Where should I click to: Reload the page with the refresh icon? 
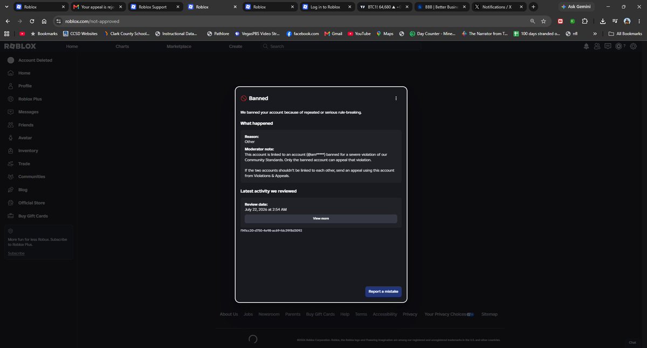(x=32, y=21)
